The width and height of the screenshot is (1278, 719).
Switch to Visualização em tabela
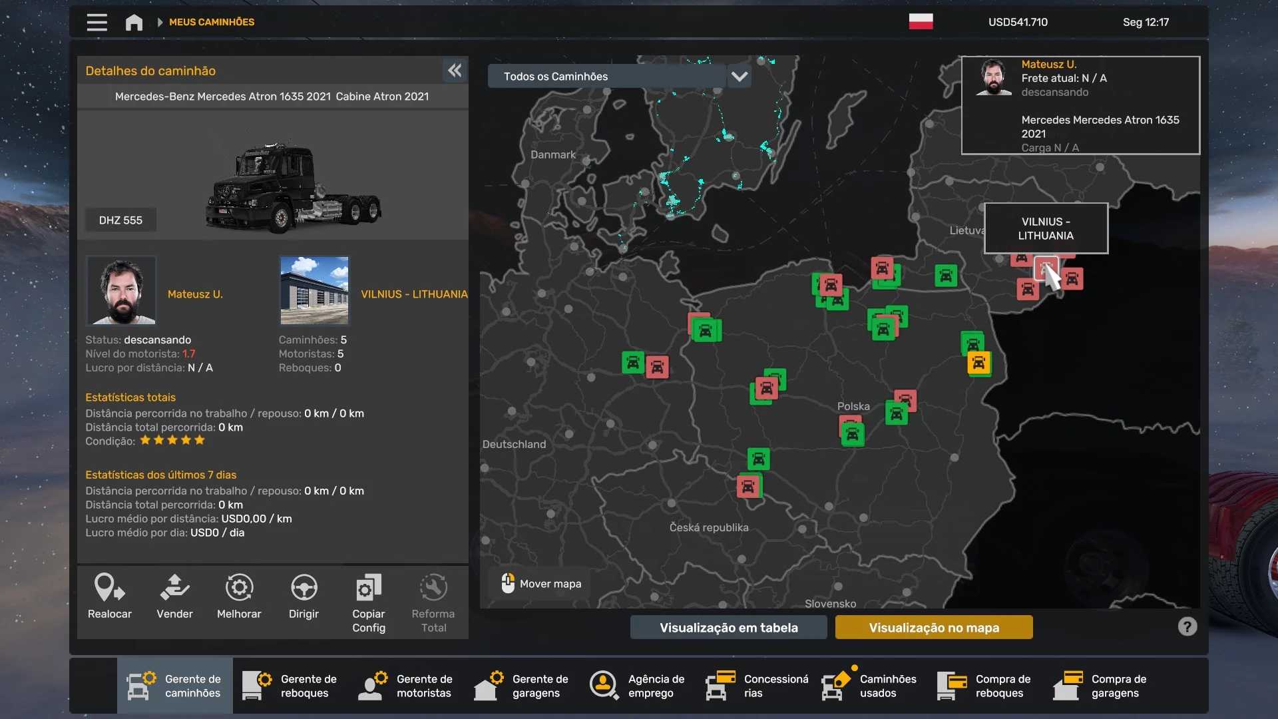(728, 627)
